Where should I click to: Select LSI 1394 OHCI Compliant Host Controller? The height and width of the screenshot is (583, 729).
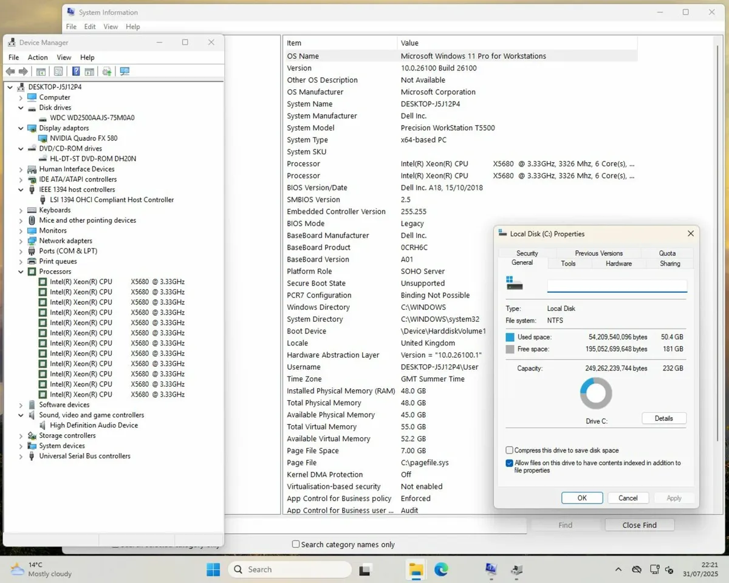coord(112,200)
